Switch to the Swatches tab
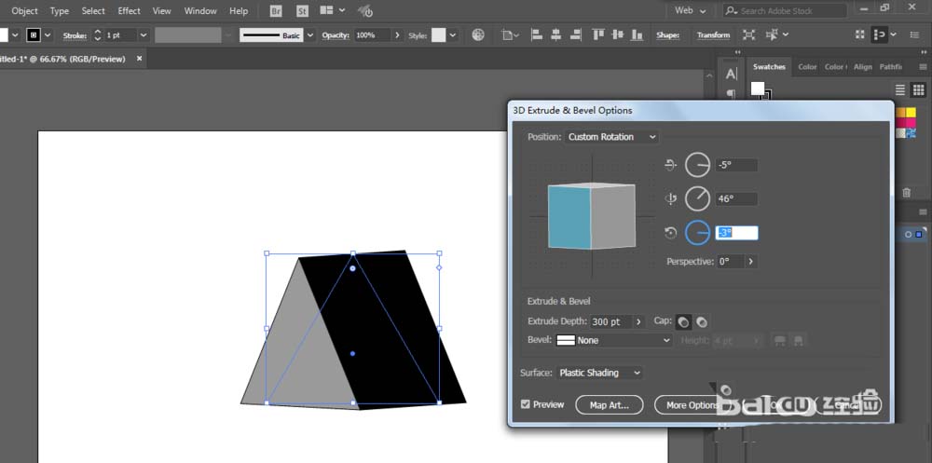This screenshot has width=932, height=463. point(769,67)
